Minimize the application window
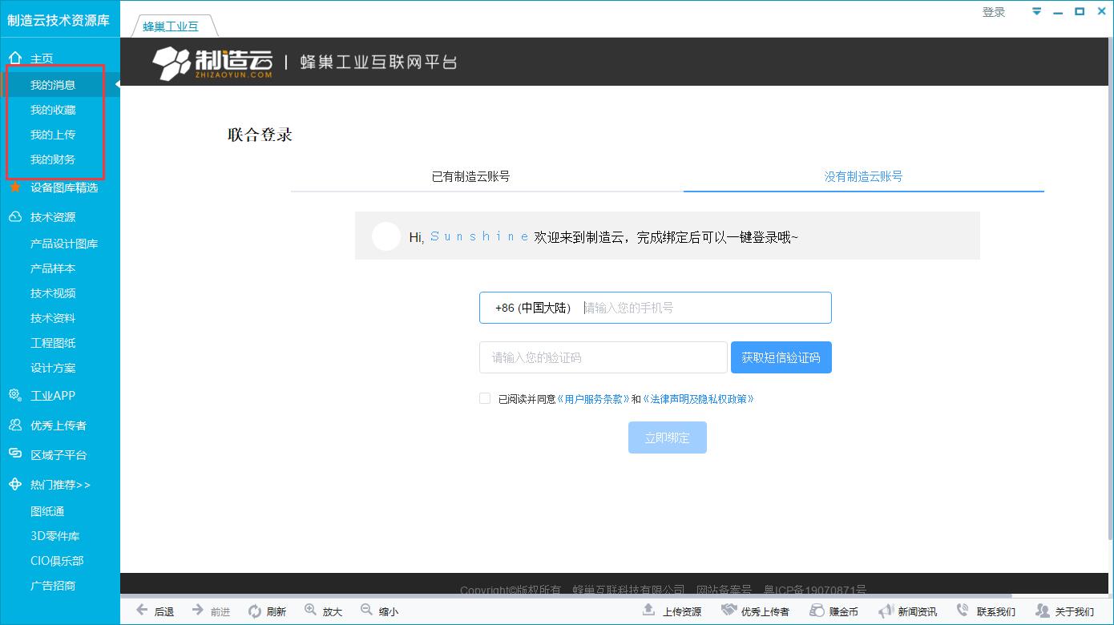The height and width of the screenshot is (625, 1114). point(1059,12)
